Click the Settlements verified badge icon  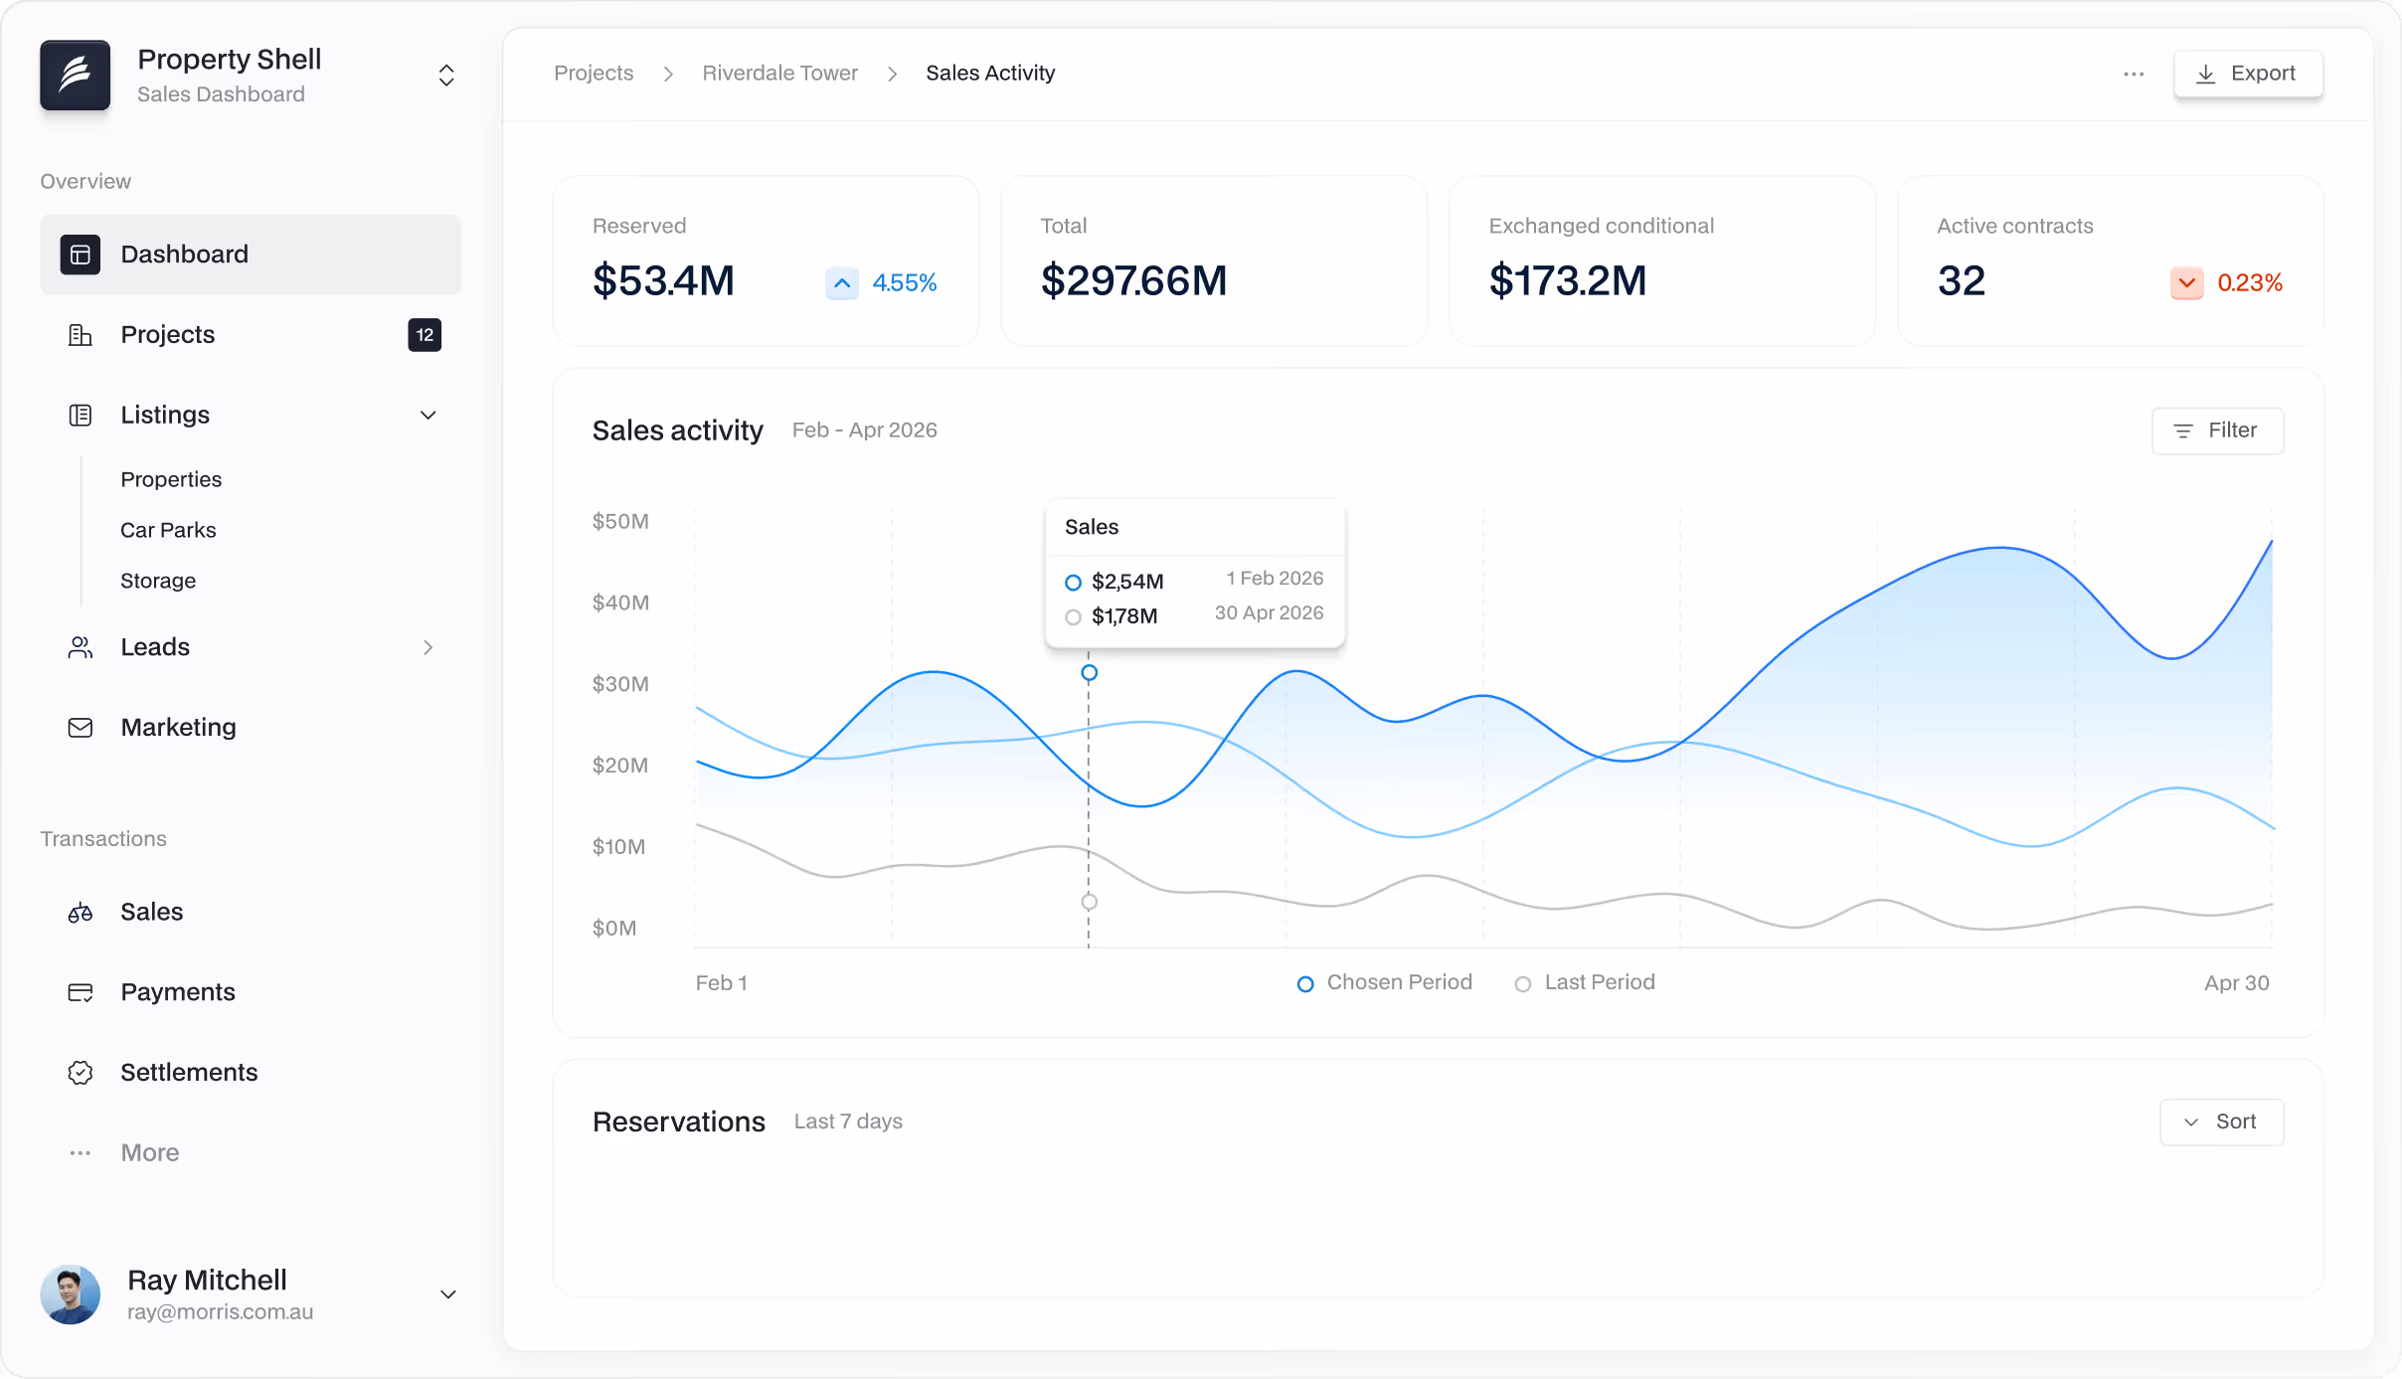click(81, 1073)
